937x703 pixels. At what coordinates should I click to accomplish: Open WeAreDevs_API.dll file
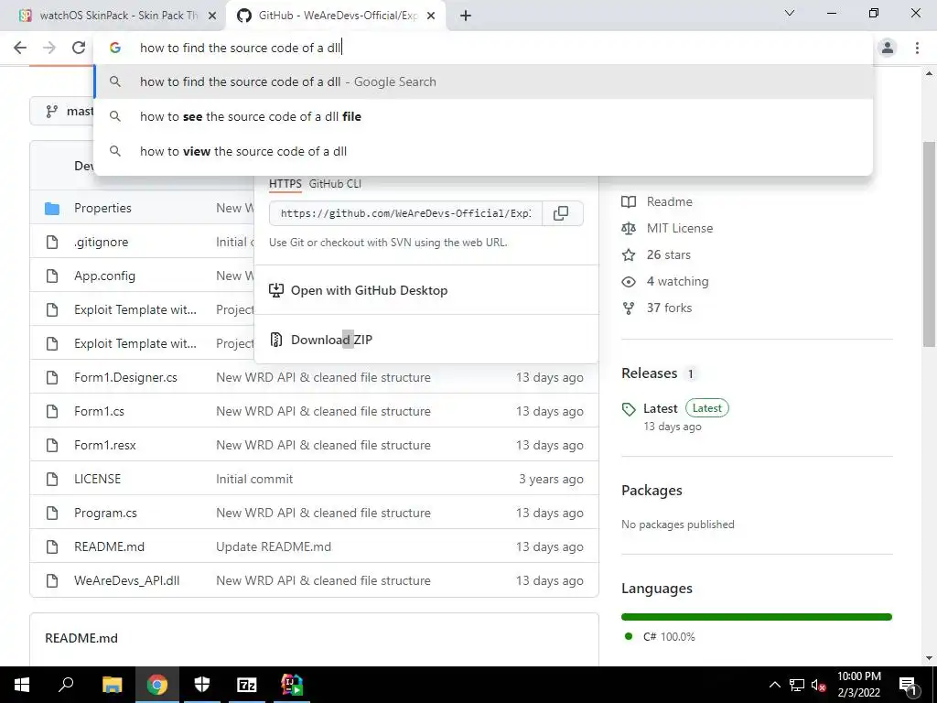tap(126, 580)
